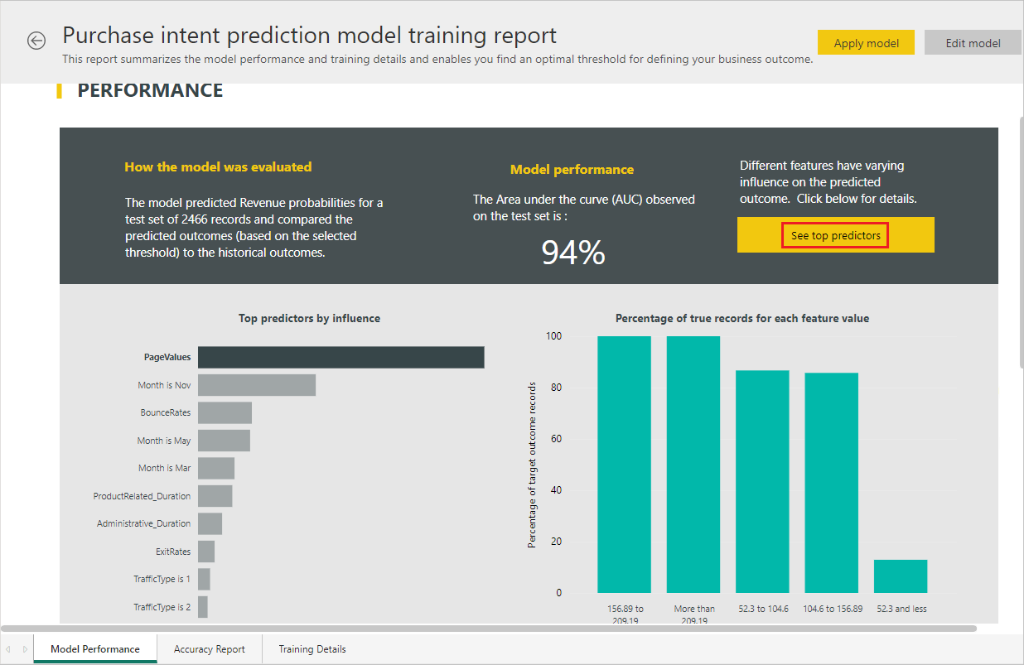1024x665 pixels.
Task: Click Percentage of true records chart title
Action: tap(742, 318)
